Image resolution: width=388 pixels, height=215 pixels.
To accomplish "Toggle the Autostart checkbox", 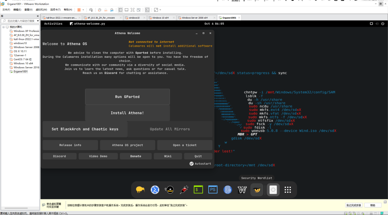I will (191, 164).
